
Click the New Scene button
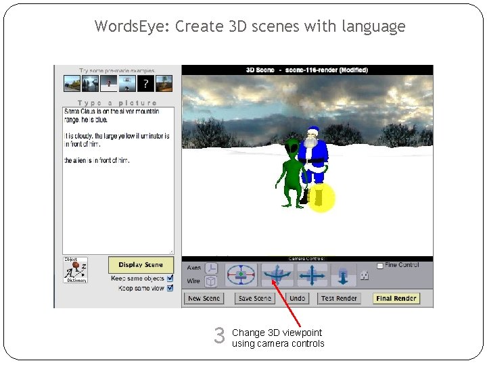[204, 298]
